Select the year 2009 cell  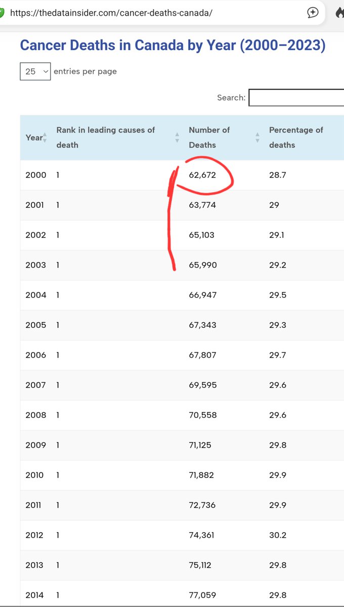[35, 445]
